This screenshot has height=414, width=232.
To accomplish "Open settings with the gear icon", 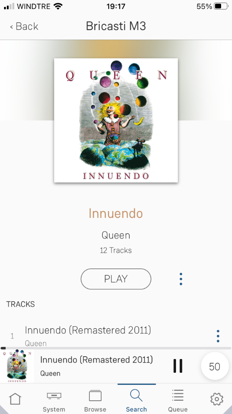I will tap(217, 399).
